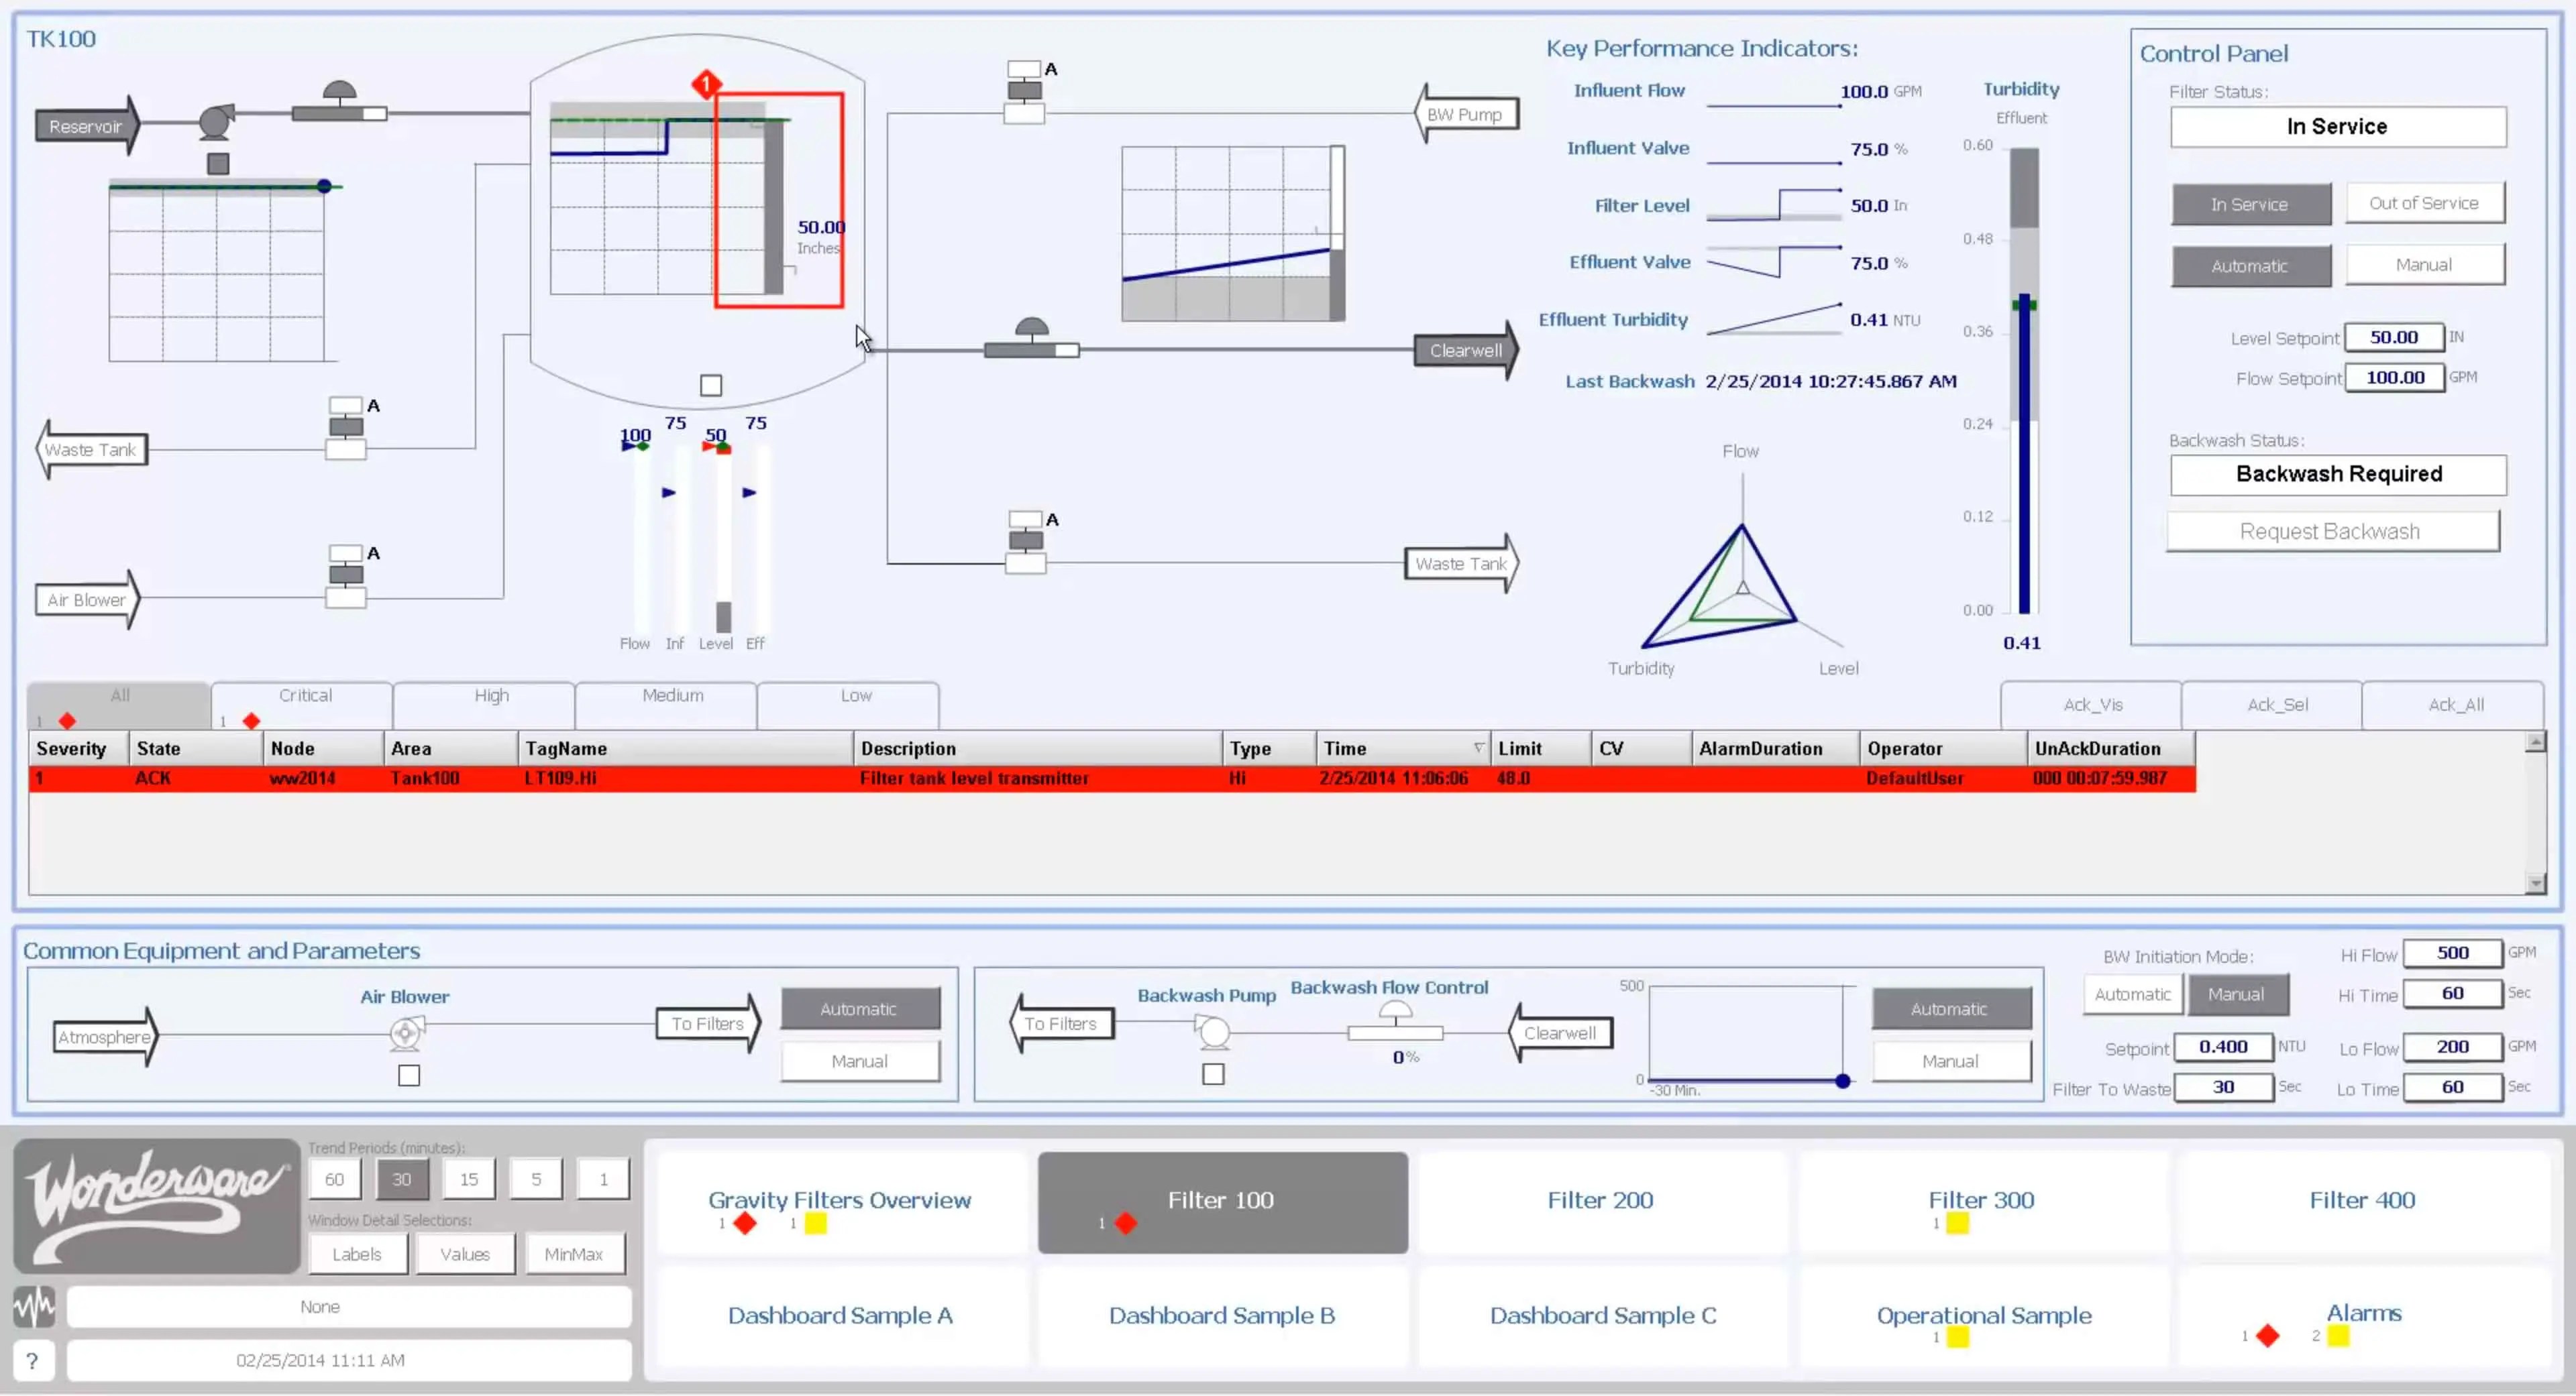2576x1396 pixels.
Task: Toggle the checkbox under Backwash Pump
Action: 1213,1075
